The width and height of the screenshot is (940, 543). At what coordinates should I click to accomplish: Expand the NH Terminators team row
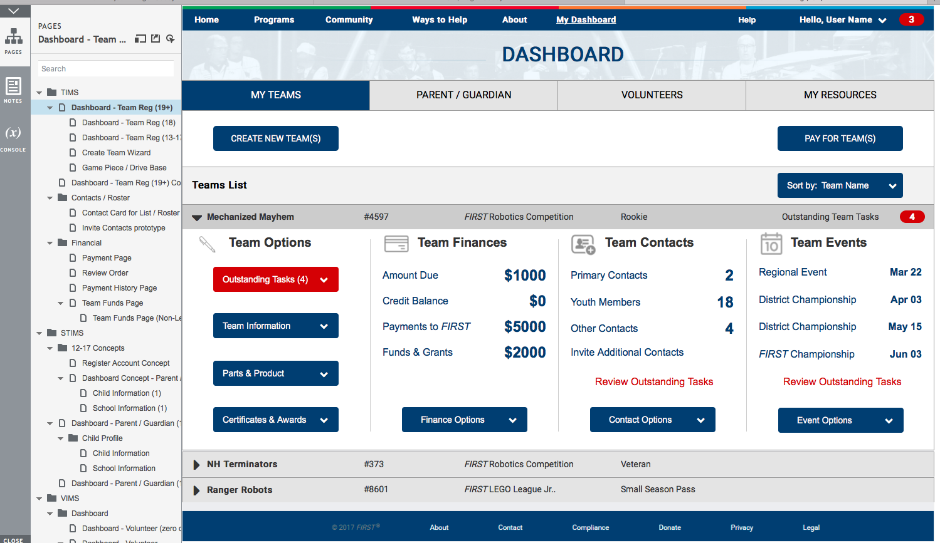tap(196, 465)
